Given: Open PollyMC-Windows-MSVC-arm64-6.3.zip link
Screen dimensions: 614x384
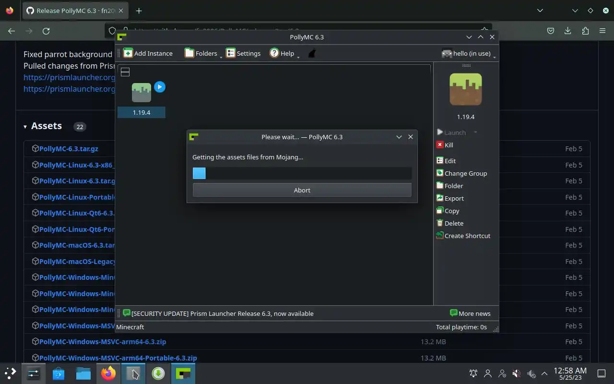Looking at the screenshot, I should [x=103, y=342].
